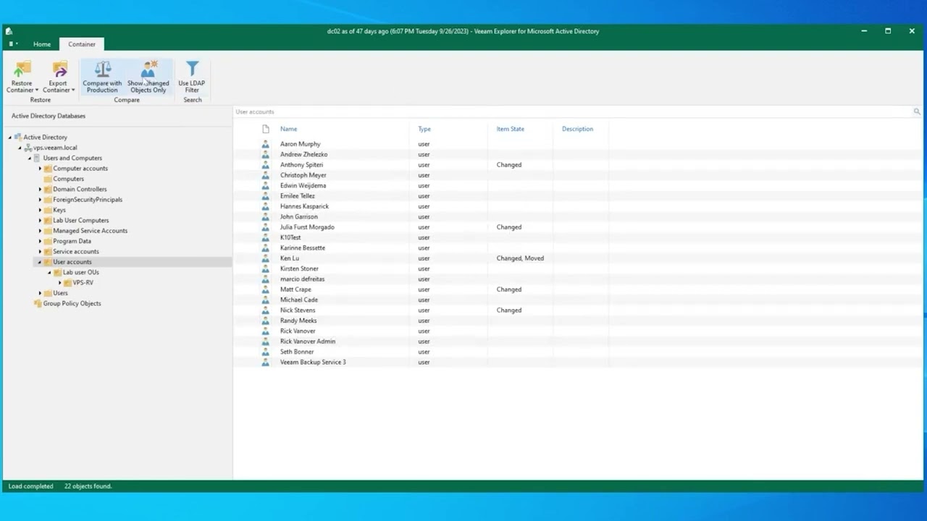The image size is (927, 521).
Task: Click user icon beside Matt Crape
Action: tap(265, 289)
